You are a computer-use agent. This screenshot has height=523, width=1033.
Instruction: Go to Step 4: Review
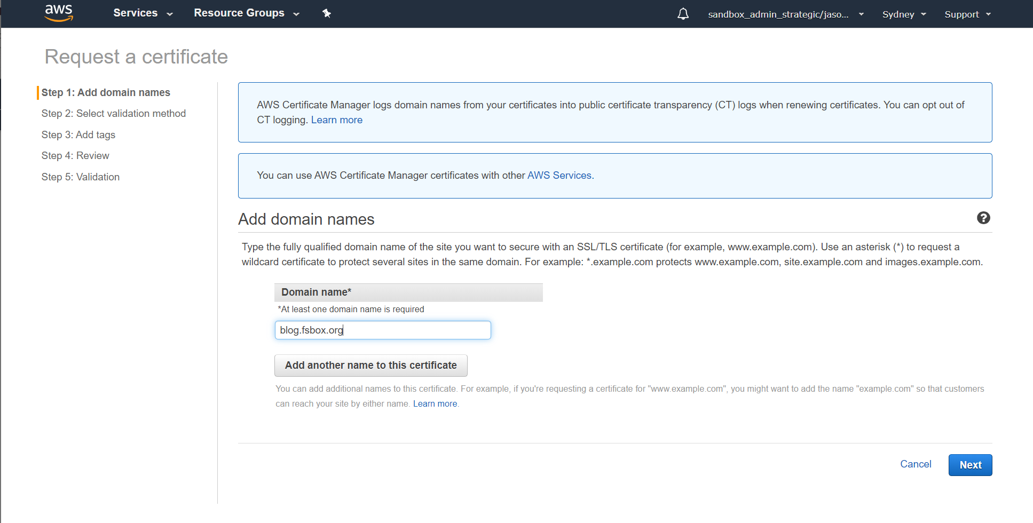[x=75, y=156]
